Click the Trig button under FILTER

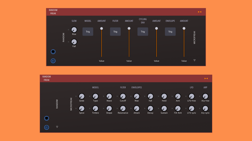tap(115, 32)
